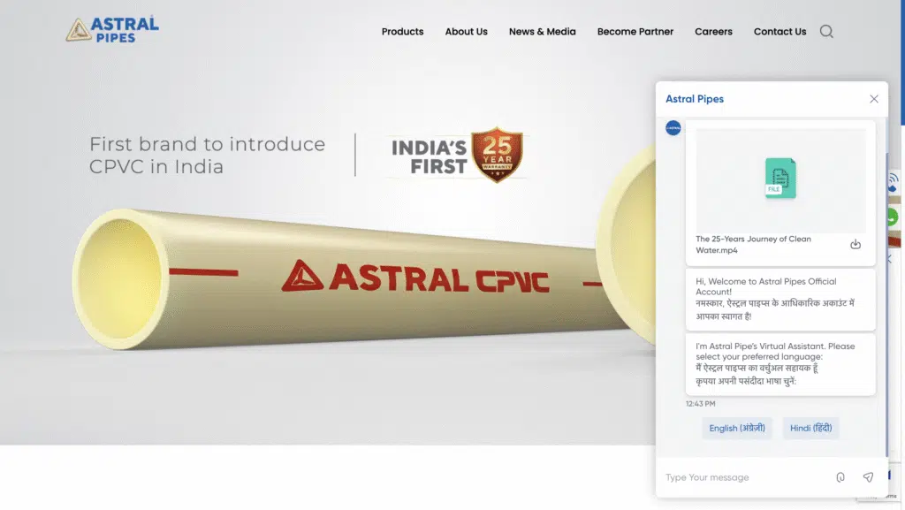Close the Astral Pipes chat window
This screenshot has height=510, width=905.
tap(874, 99)
